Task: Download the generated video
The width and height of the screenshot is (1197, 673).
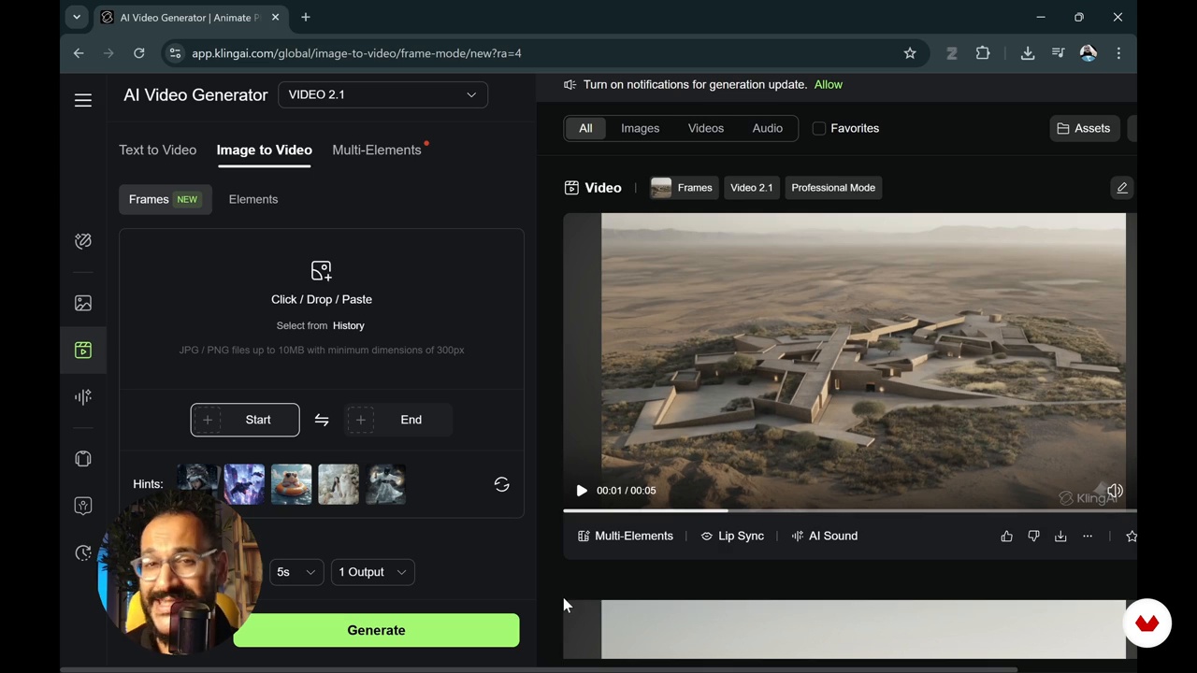Action: pyautogui.click(x=1060, y=537)
